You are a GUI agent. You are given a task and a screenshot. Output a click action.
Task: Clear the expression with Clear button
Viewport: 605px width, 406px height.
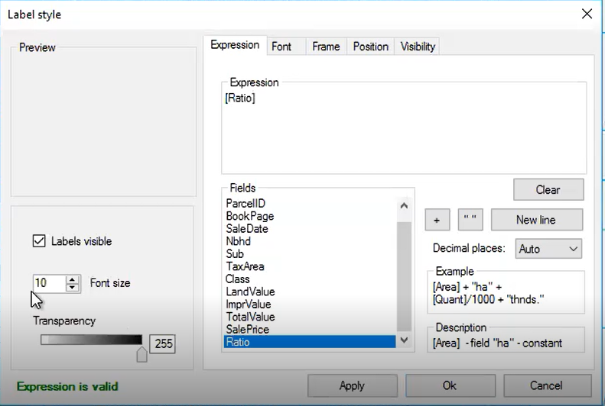[x=548, y=189]
